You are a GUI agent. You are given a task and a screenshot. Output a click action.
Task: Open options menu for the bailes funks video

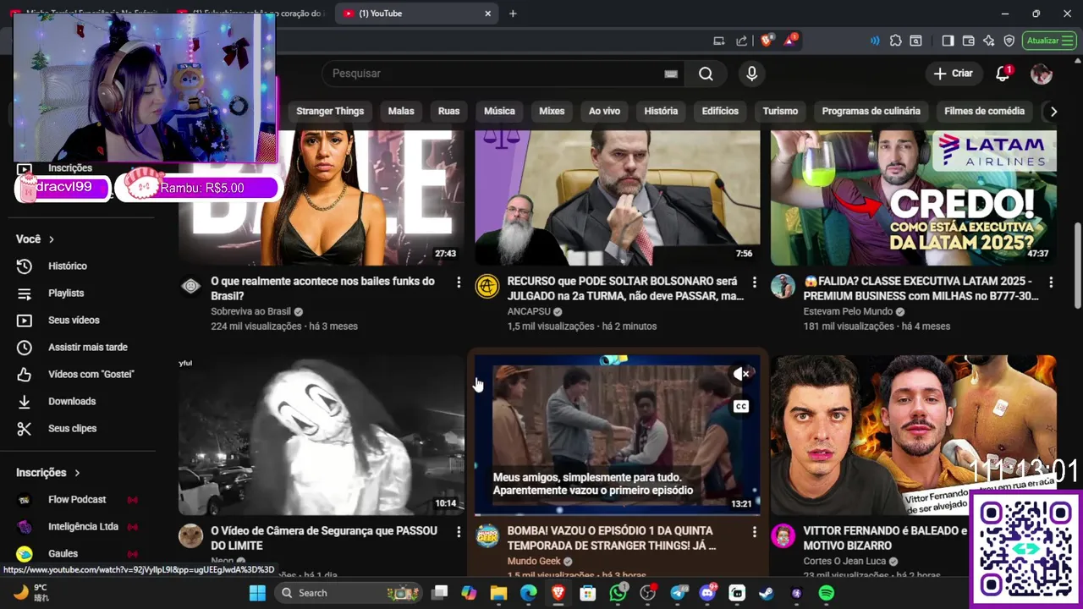click(x=459, y=283)
